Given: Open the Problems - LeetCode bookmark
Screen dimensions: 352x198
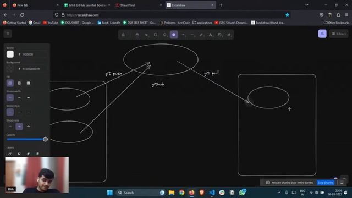Looking at the screenshot, I should click(x=175, y=23).
